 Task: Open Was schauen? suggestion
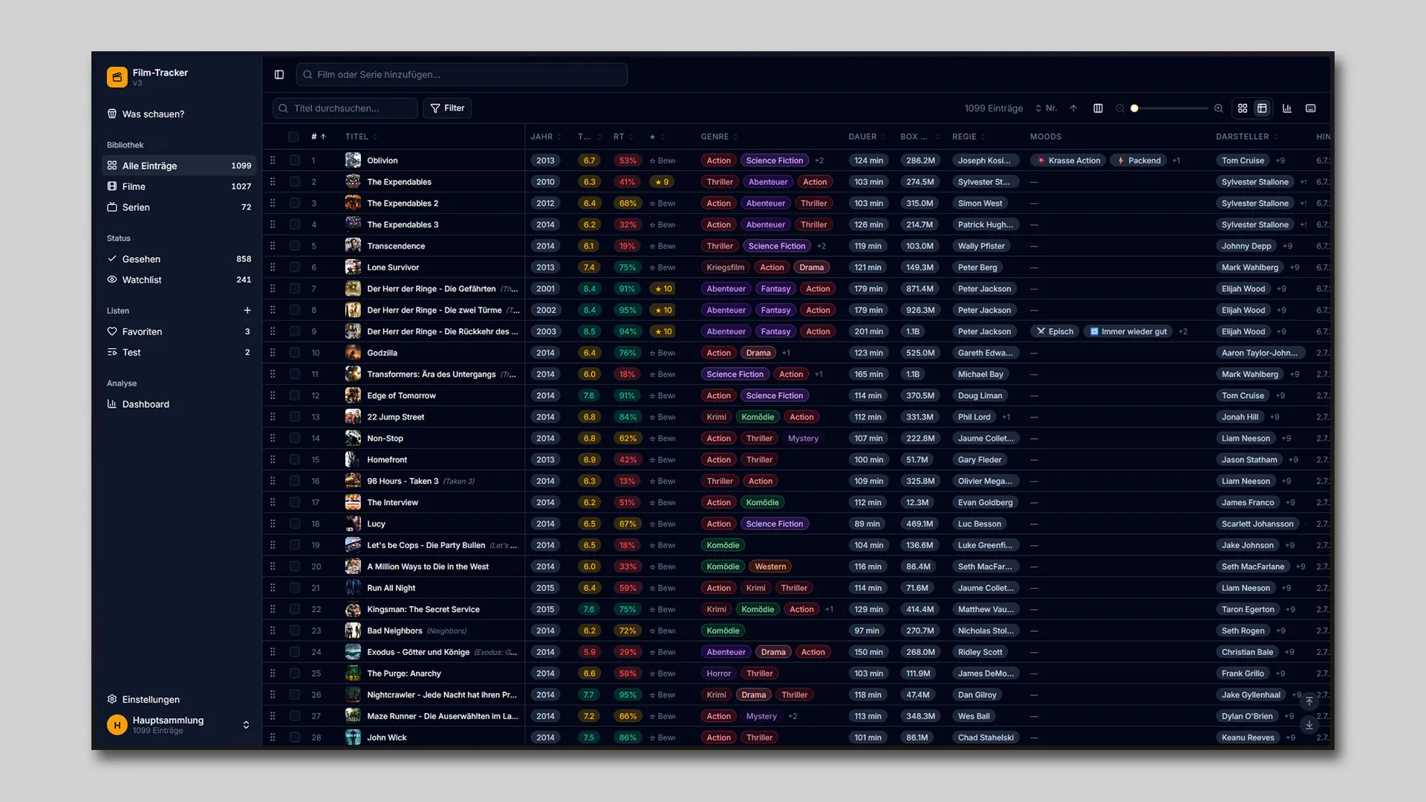tap(179, 114)
